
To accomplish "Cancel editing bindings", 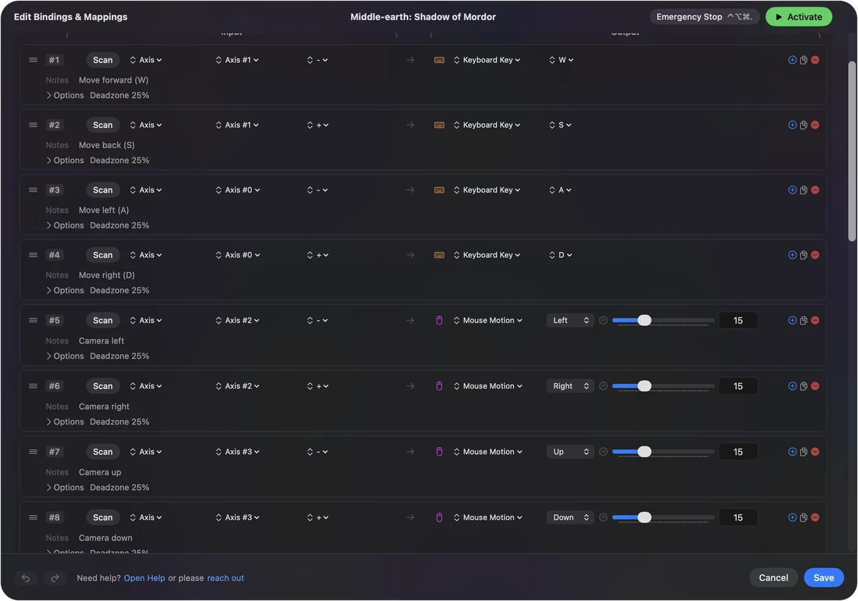I will click(x=773, y=578).
